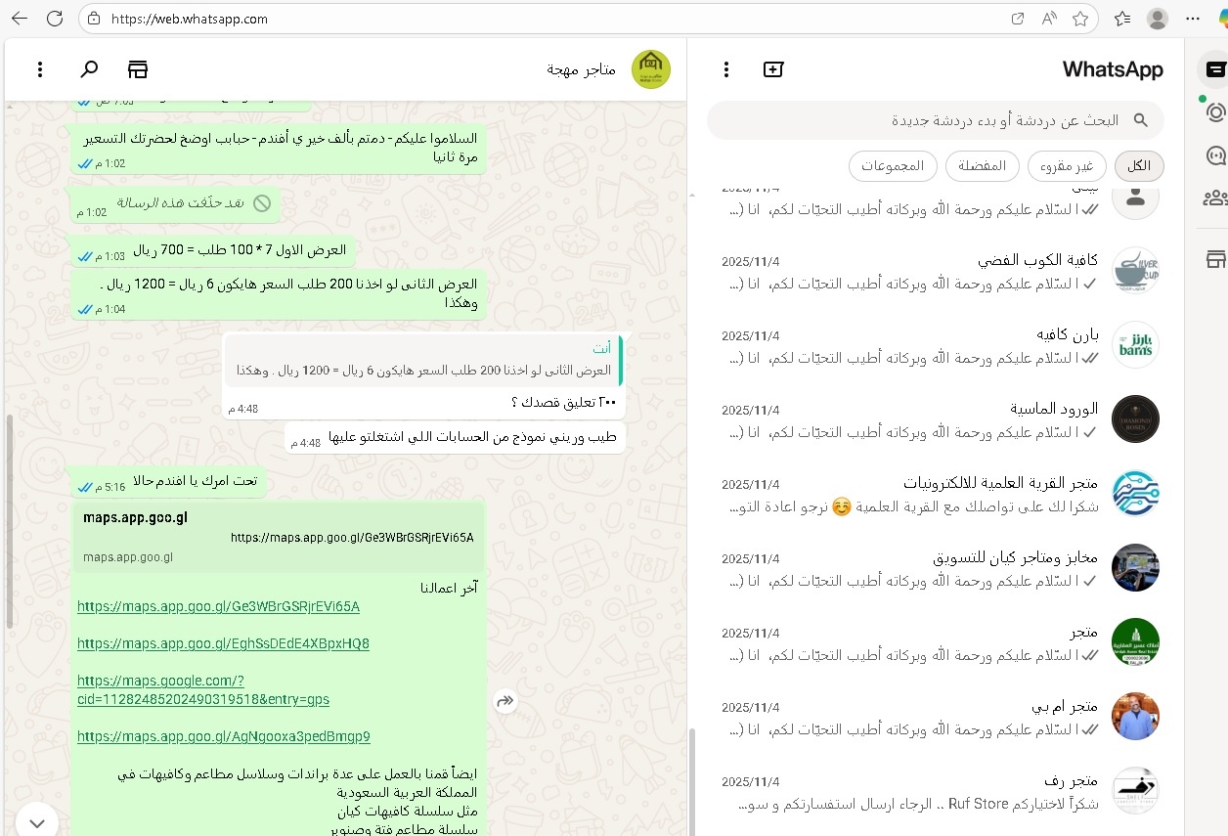View the business catalog icon in chat header

137,69
